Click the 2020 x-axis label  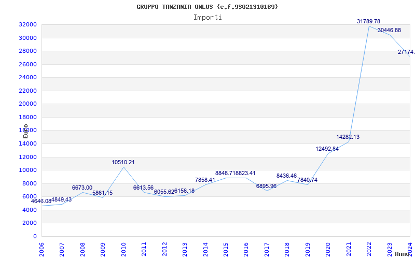pos(328,249)
